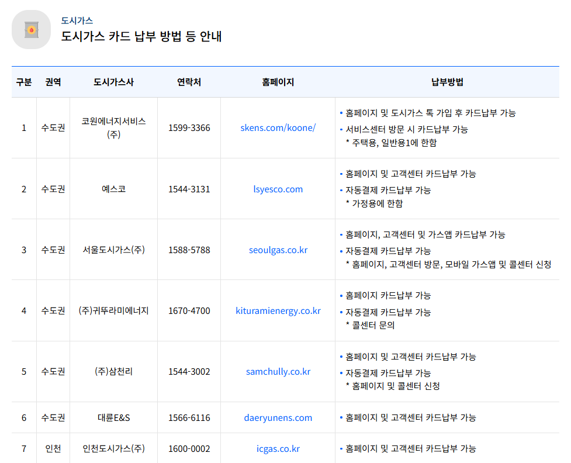Click the row number 3 cell
The height and width of the screenshot is (463, 571).
(x=24, y=250)
